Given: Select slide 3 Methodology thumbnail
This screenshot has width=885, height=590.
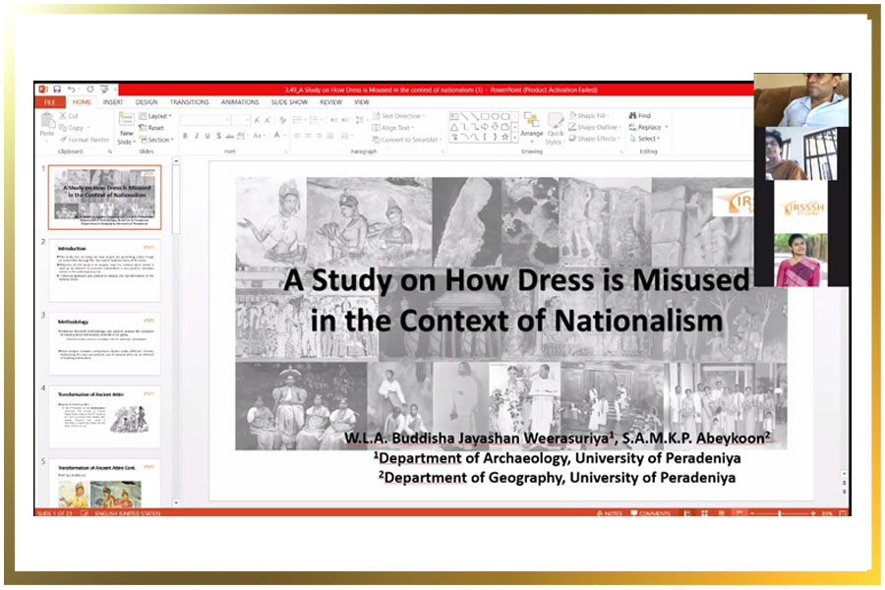Looking at the screenshot, I should (105, 343).
